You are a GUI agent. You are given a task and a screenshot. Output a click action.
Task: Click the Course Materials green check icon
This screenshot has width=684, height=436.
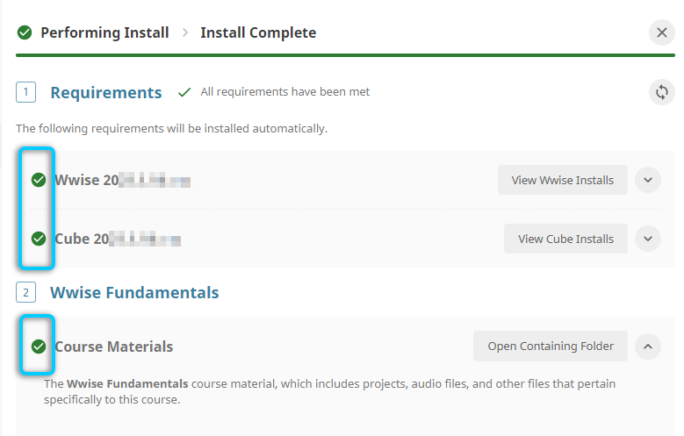click(38, 347)
